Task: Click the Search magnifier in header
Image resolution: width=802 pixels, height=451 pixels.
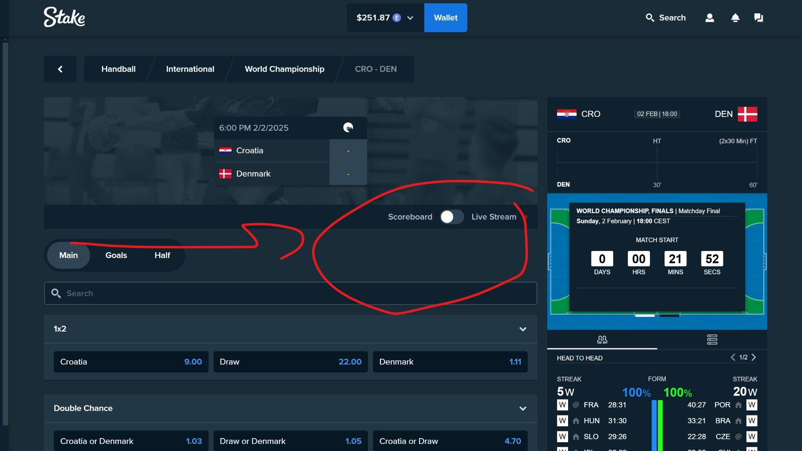Action: 650,18
